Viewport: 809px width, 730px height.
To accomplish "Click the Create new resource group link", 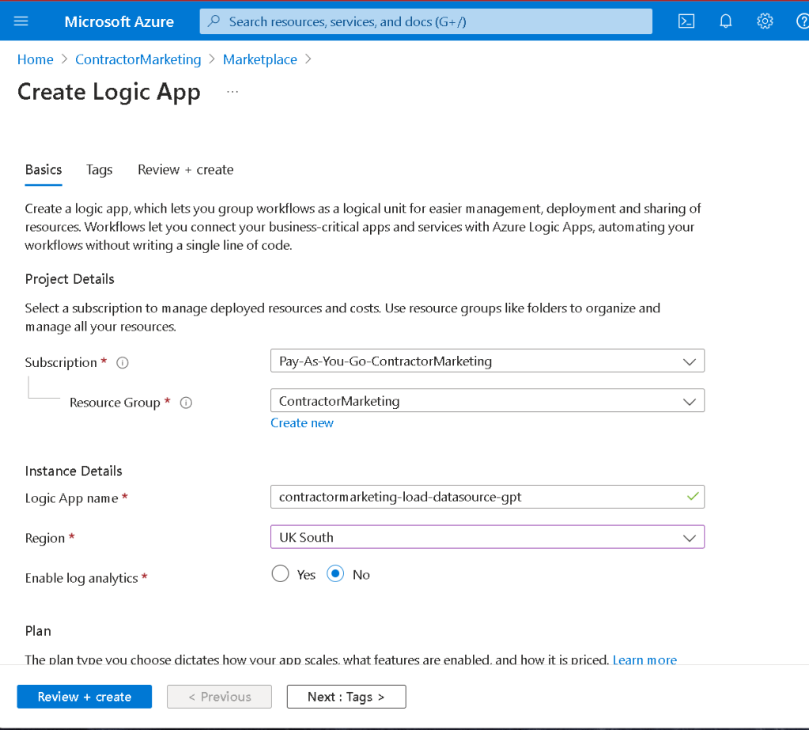I will 302,423.
